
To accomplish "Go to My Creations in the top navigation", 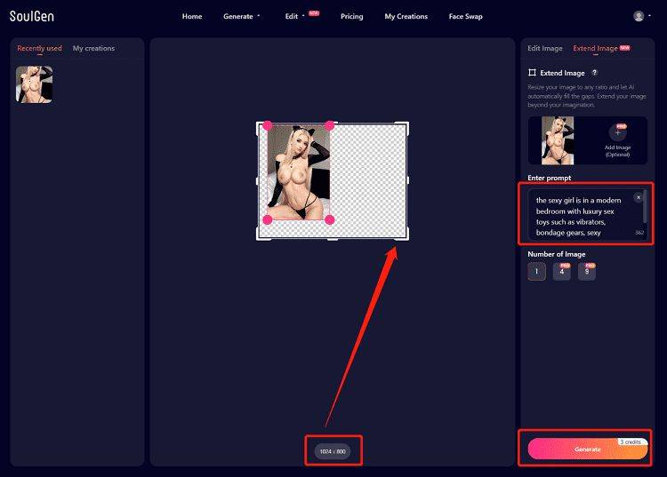I will 406,16.
